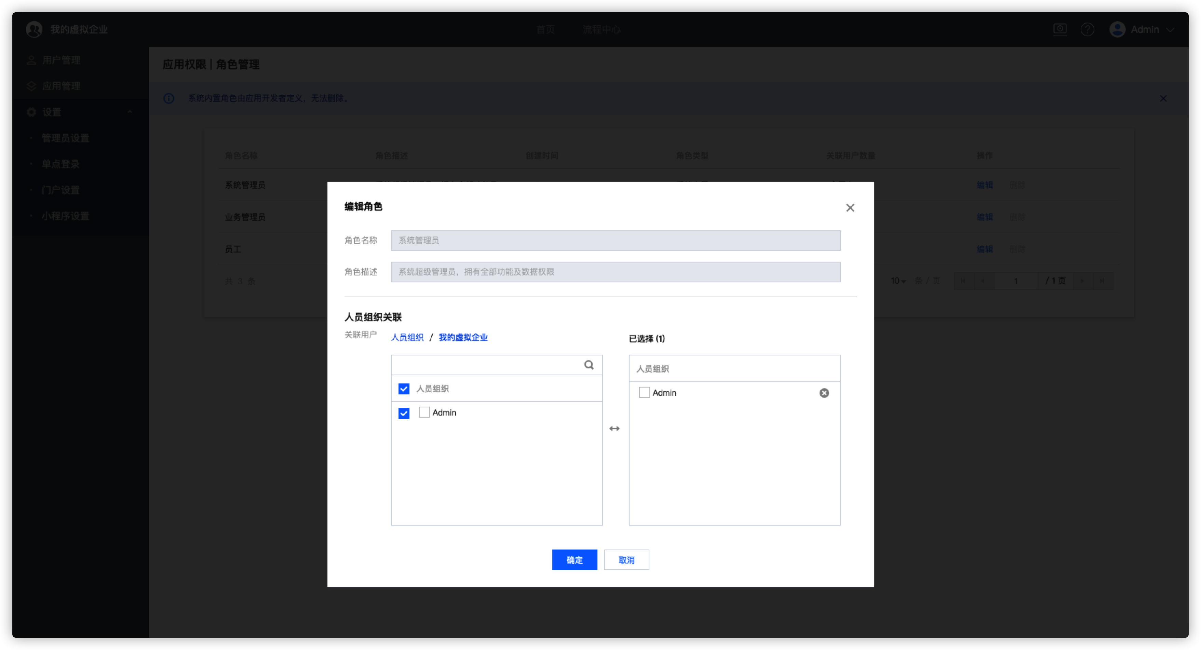Image resolution: width=1201 pixels, height=650 pixels.
Task: Click the transfer arrows icon between lists
Action: (614, 429)
